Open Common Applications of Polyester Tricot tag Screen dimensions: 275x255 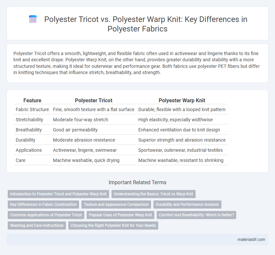pyautogui.click(x=46, y=215)
